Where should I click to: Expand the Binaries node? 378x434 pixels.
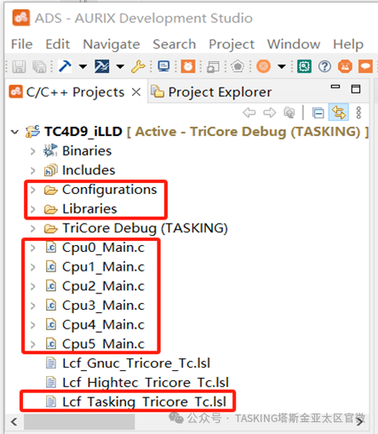pos(33,151)
